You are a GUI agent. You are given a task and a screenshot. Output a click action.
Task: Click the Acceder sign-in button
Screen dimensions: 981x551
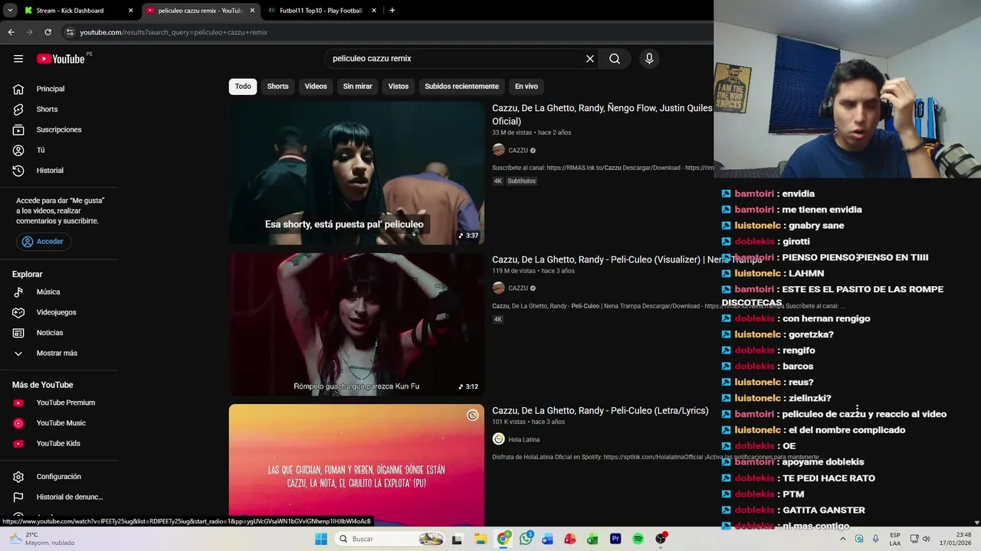[x=43, y=242]
